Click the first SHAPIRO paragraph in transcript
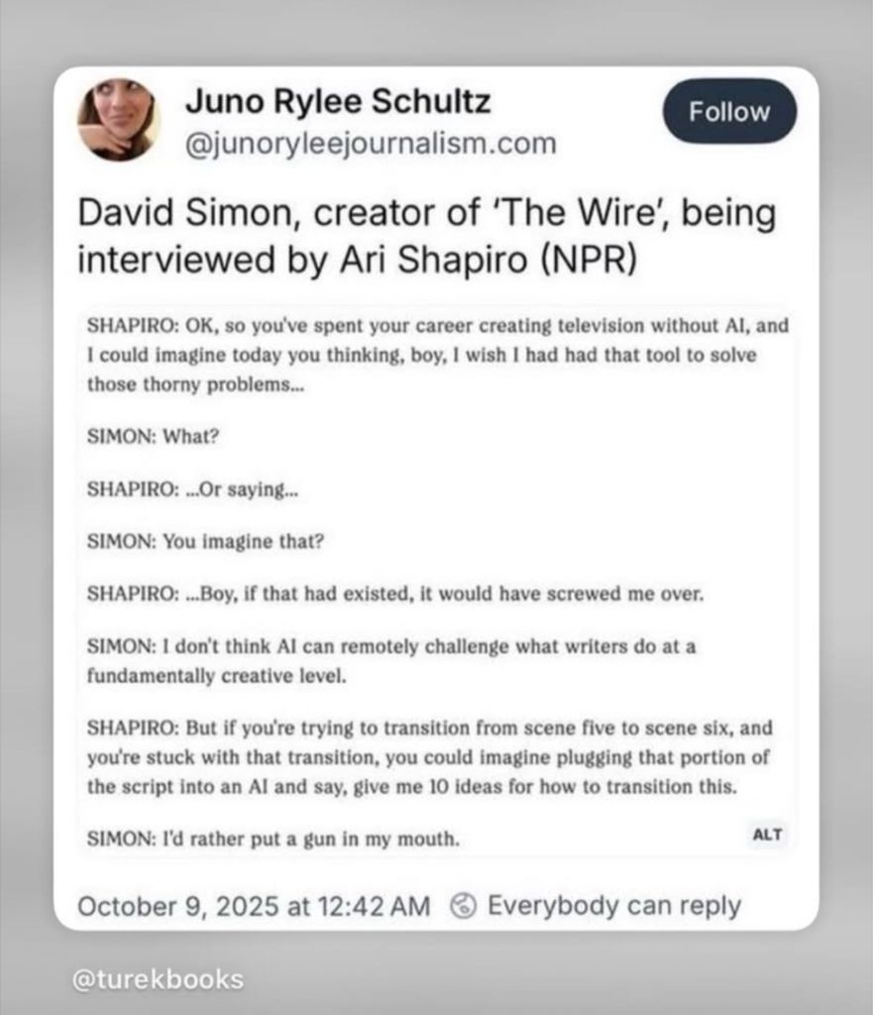 (x=437, y=354)
